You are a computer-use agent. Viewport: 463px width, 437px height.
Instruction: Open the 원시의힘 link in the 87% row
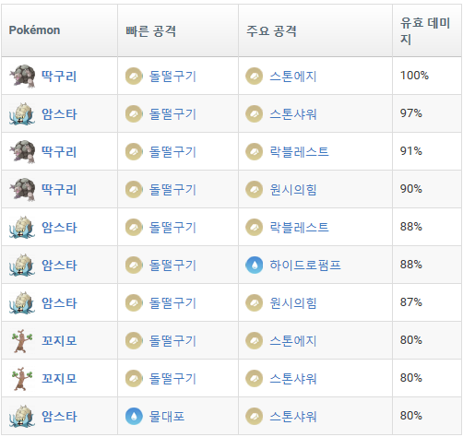293,302
